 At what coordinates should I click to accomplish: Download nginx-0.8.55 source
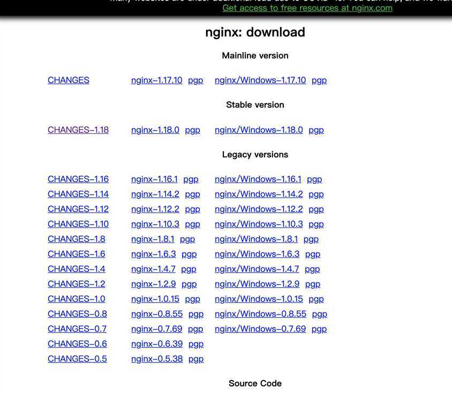[157, 314]
